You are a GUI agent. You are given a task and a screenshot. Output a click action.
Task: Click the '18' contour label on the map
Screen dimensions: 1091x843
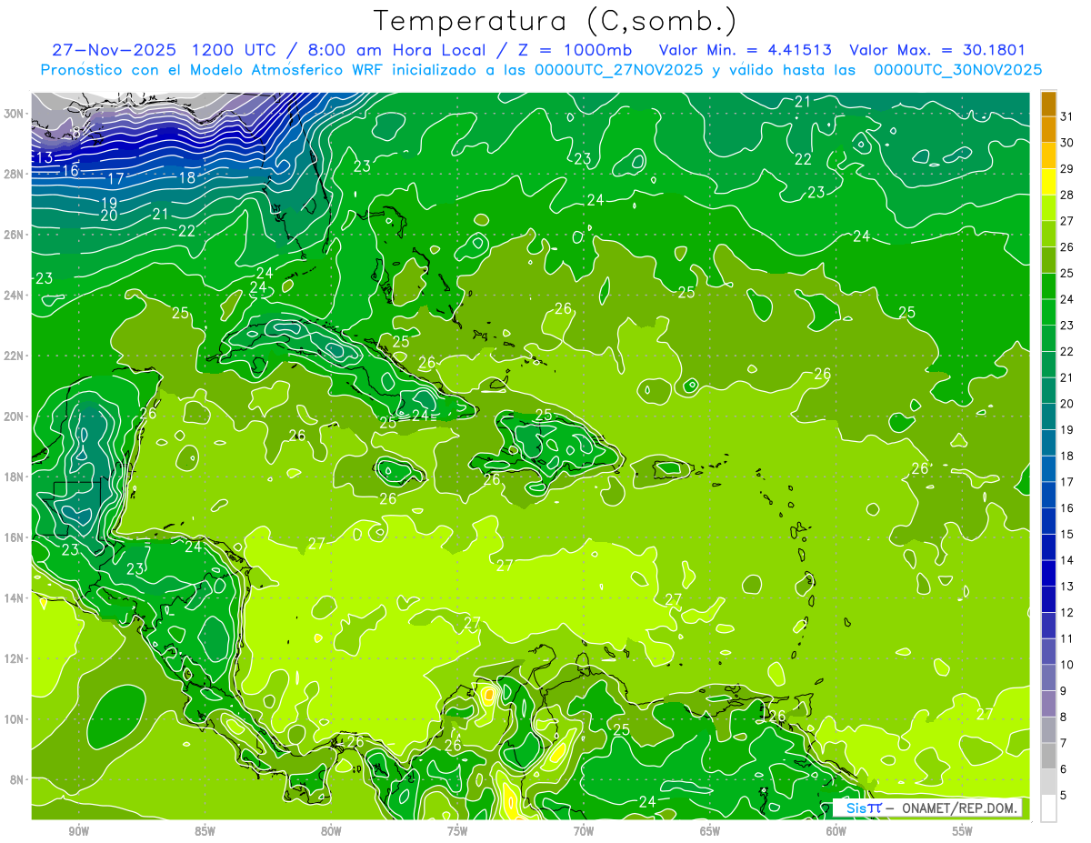(186, 177)
